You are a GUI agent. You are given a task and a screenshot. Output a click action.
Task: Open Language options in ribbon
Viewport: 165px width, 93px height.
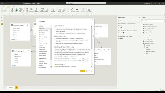[72, 11]
